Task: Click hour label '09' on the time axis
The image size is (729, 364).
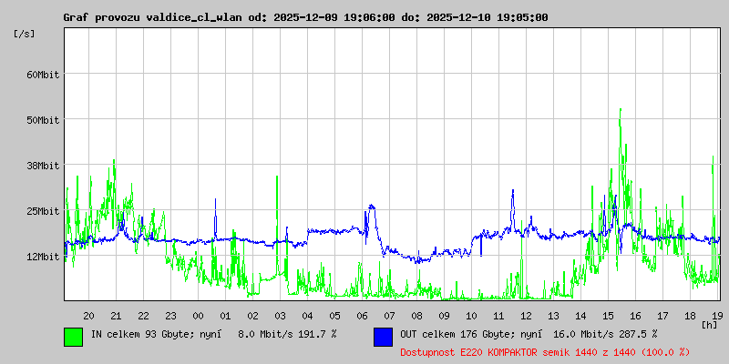Action: click(x=444, y=316)
